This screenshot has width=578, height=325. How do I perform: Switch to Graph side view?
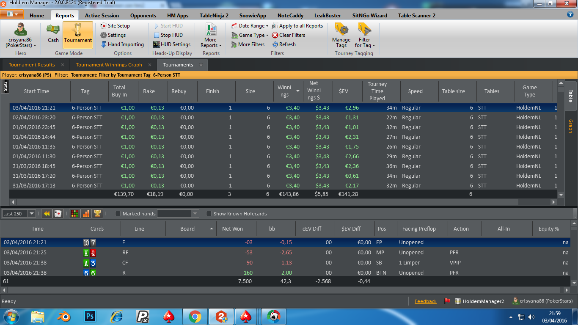tap(570, 126)
